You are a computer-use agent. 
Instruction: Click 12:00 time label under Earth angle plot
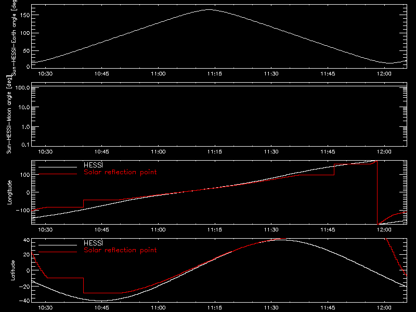click(x=384, y=73)
